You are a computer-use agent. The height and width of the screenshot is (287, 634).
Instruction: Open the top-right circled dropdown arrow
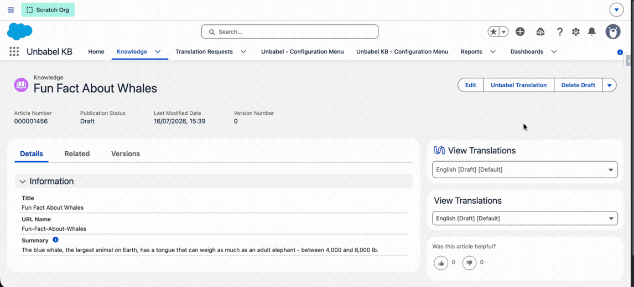point(616,10)
